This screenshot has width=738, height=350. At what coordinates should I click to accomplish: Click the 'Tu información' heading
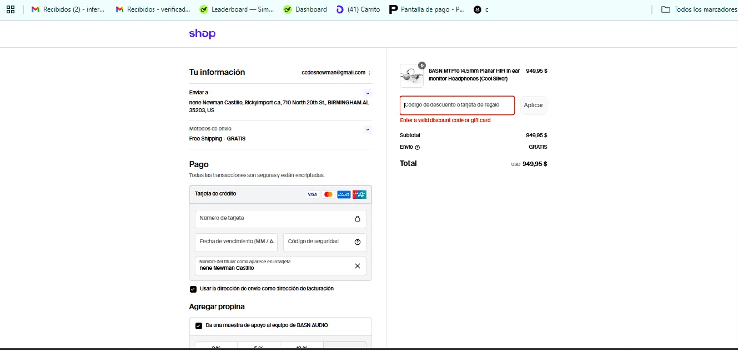tap(217, 72)
